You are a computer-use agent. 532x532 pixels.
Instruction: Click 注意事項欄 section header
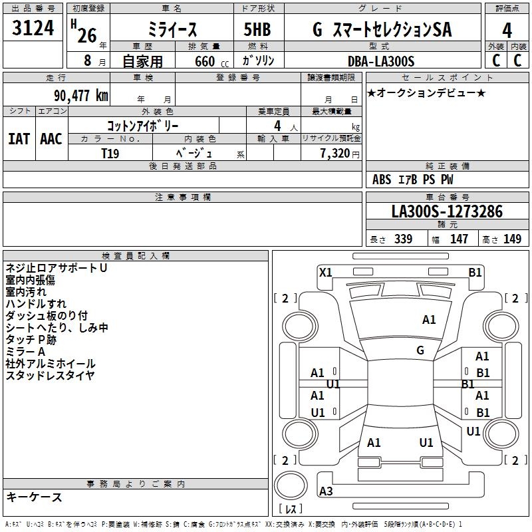click(182, 197)
